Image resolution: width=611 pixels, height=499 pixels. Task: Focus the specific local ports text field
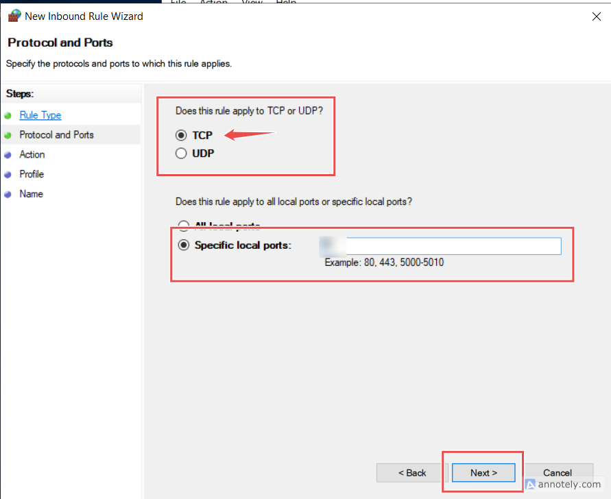point(453,246)
